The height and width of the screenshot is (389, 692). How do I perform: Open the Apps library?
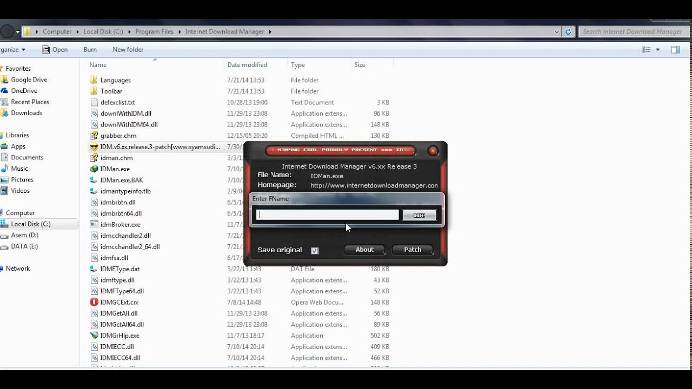pyautogui.click(x=18, y=146)
